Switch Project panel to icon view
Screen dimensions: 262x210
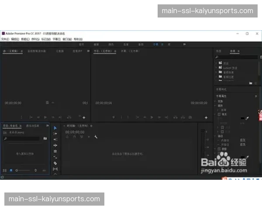pyautogui.click(x=11, y=170)
